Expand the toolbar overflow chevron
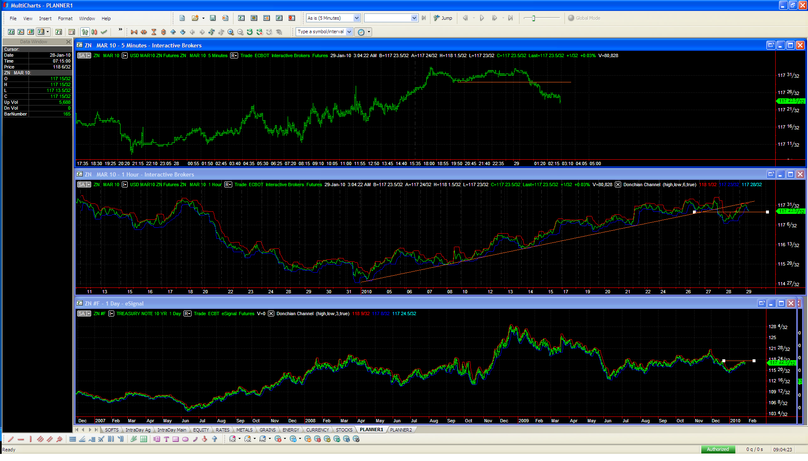This screenshot has width=808, height=461. [x=121, y=29]
